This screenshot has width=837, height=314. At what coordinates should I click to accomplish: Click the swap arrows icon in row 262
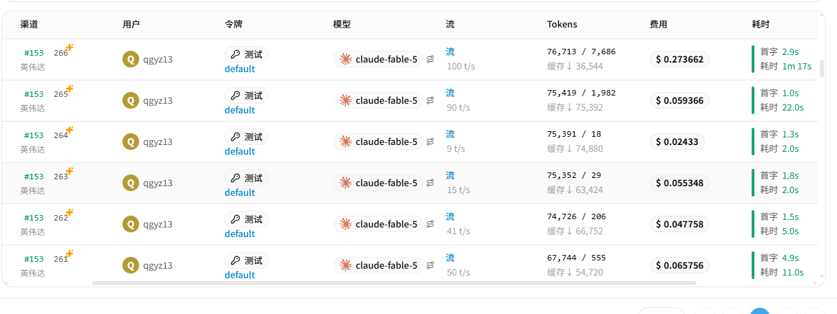(x=430, y=224)
